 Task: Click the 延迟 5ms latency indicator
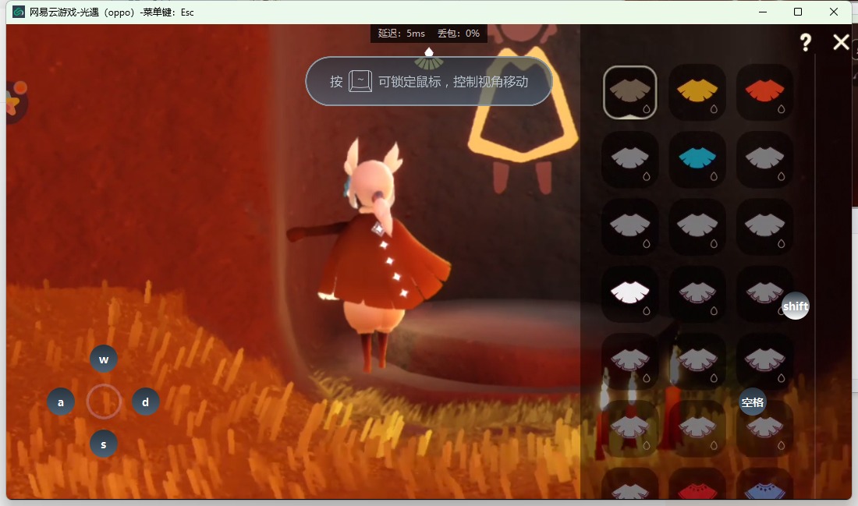click(401, 34)
